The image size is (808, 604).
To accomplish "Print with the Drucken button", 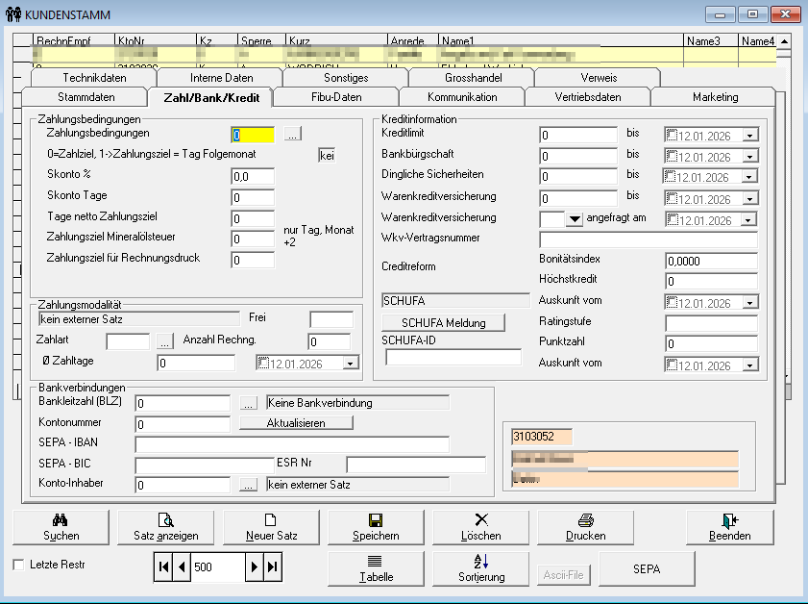I will pyautogui.click(x=585, y=526).
